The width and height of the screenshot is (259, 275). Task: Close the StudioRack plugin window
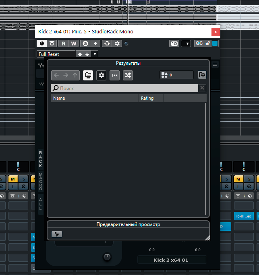[x=215, y=32]
